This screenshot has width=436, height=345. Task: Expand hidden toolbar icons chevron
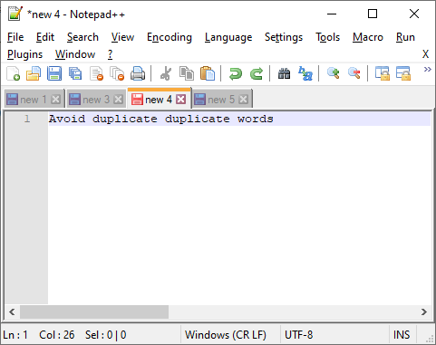427,70
